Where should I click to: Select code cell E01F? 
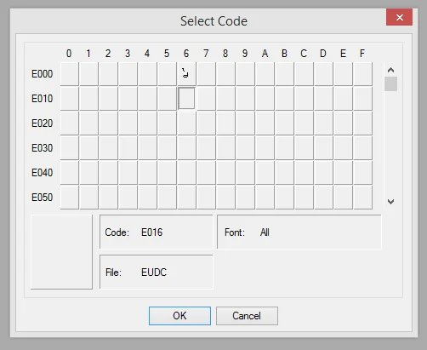(362, 99)
